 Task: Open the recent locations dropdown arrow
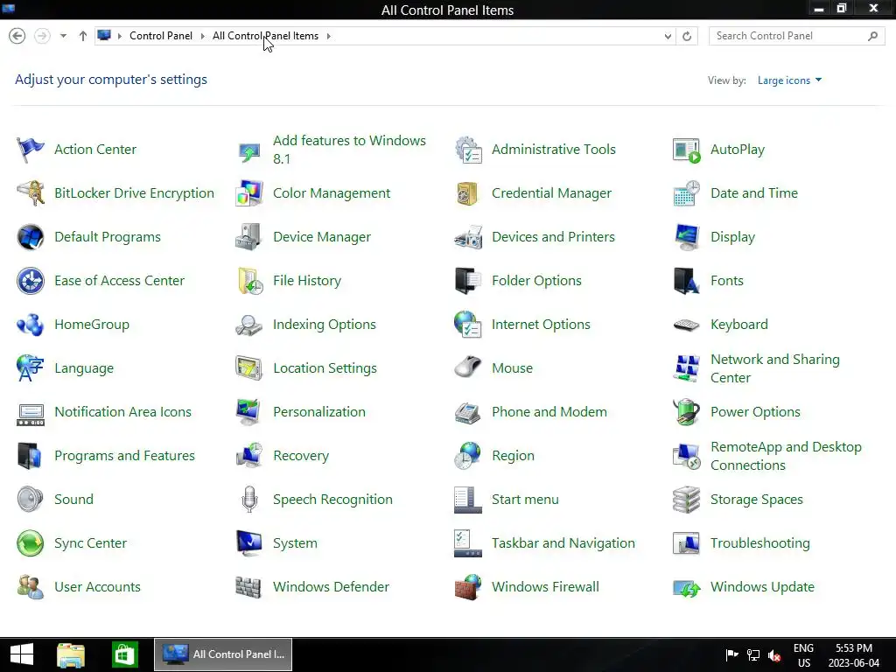tap(63, 36)
